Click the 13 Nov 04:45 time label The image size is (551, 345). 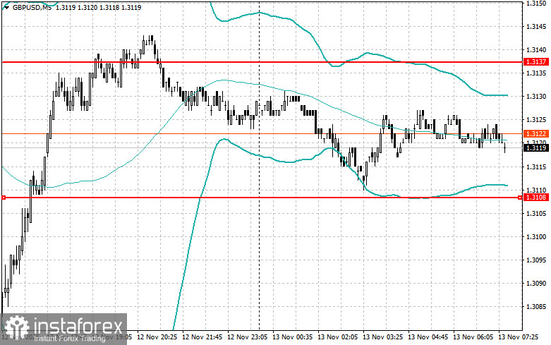pyautogui.click(x=428, y=337)
